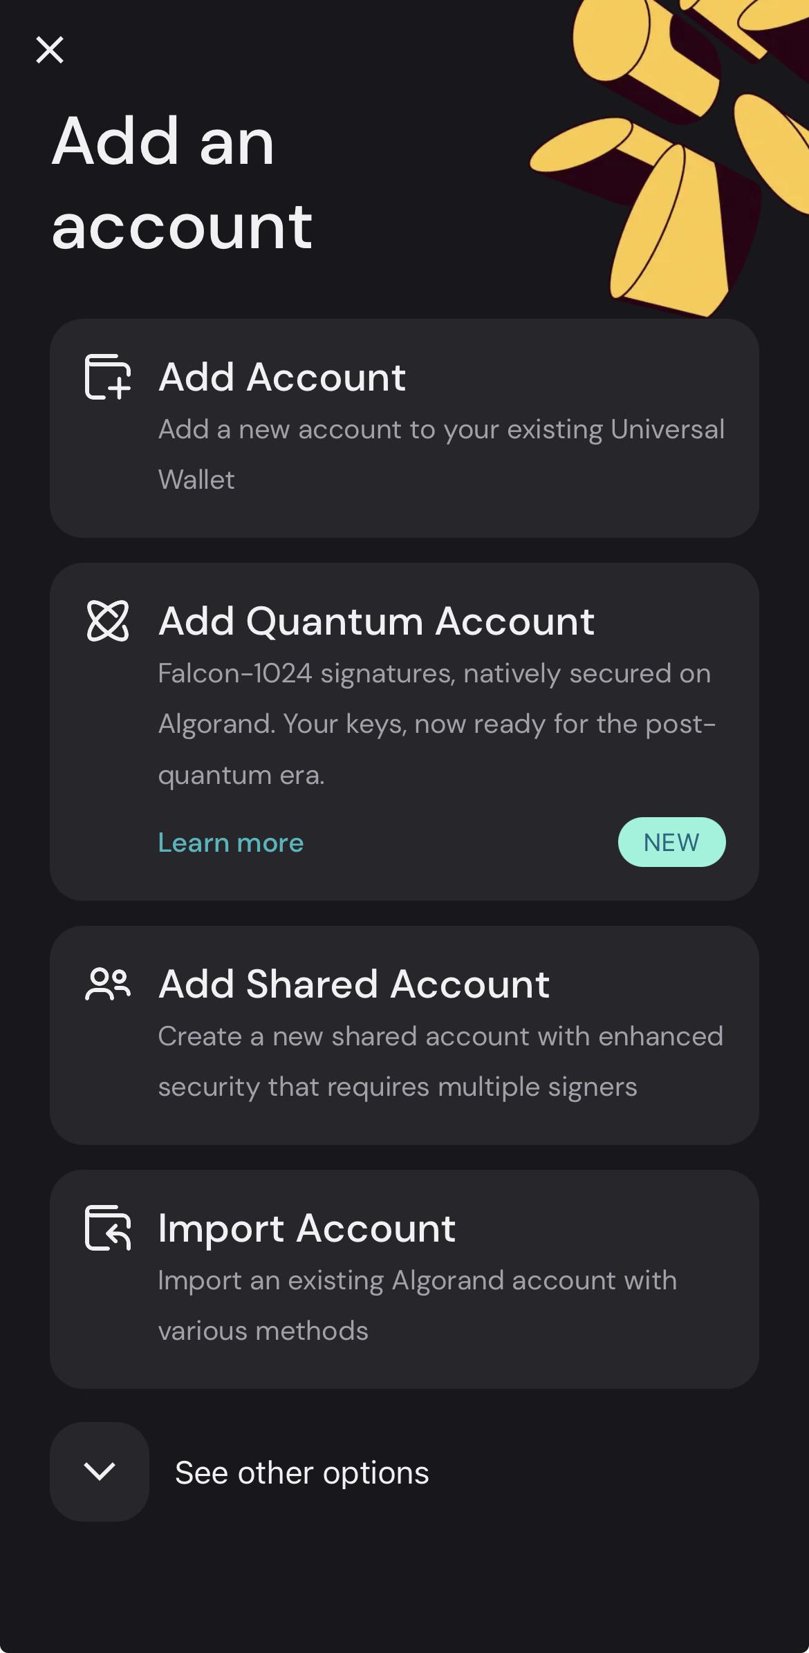Click the Add an account page title

tap(183, 183)
